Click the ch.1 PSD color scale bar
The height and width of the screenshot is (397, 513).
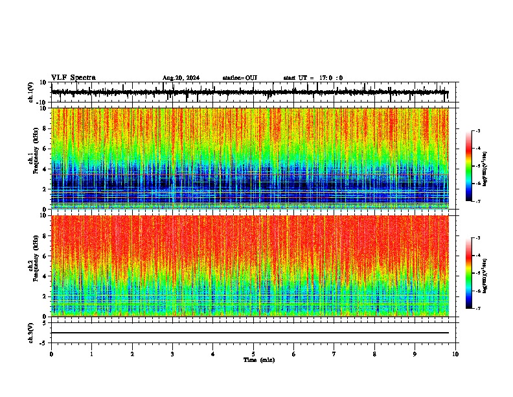pyautogui.click(x=469, y=166)
